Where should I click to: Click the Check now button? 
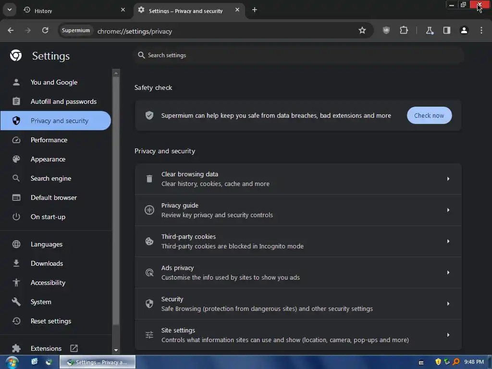[x=429, y=115]
